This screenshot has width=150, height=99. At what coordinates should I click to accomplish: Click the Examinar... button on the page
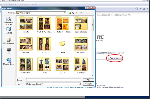tap(115, 58)
